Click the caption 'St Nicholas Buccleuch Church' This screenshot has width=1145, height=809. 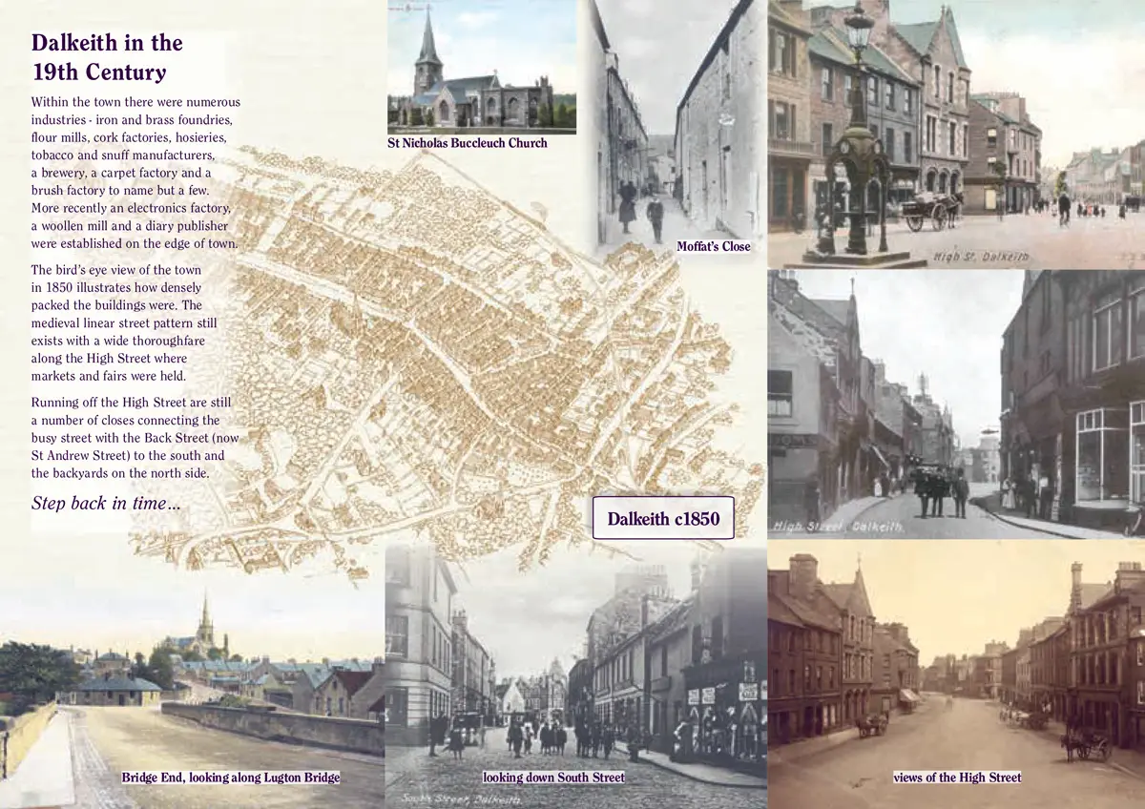(x=468, y=143)
